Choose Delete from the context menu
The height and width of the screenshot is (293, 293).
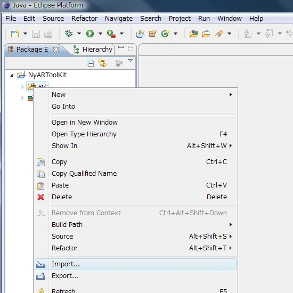(x=135, y=197)
